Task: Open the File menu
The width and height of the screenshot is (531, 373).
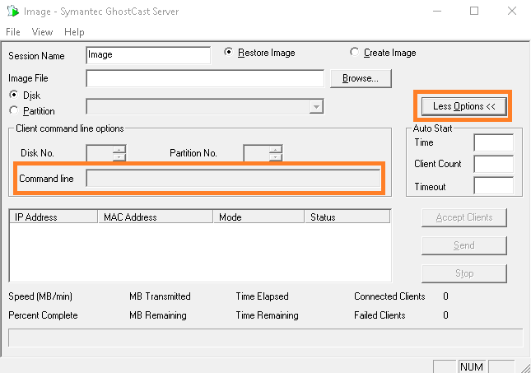Action: coord(13,32)
